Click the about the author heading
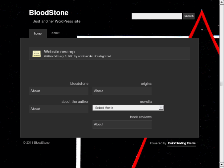 [75, 102]
